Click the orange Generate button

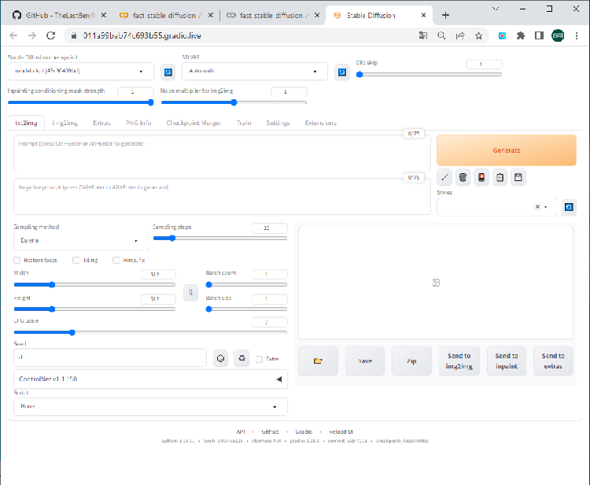(507, 150)
